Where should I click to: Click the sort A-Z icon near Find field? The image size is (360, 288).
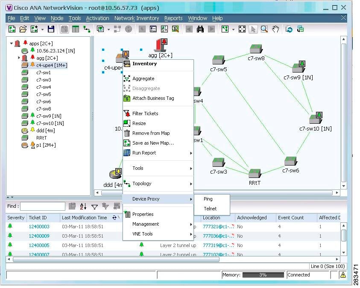[x=82, y=207]
